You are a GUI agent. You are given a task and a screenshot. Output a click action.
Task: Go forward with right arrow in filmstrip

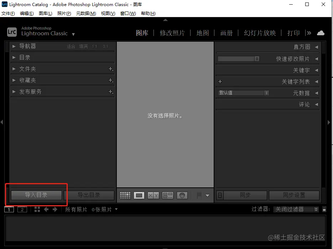(x=55, y=209)
